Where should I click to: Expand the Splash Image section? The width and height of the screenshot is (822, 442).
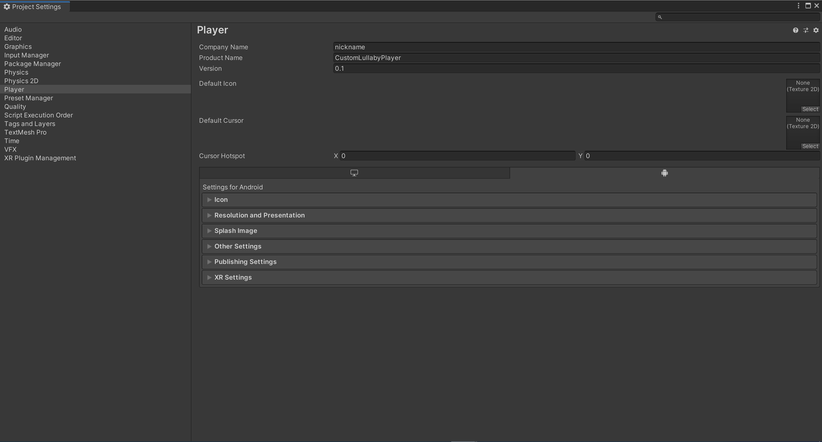point(509,231)
